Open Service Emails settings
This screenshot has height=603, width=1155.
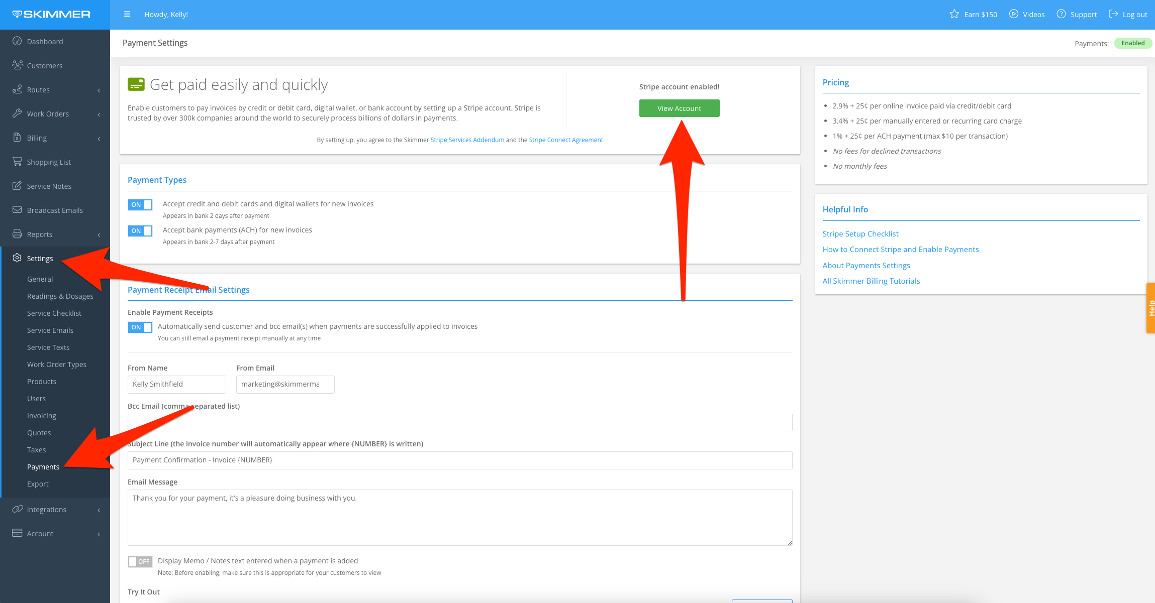pos(50,330)
